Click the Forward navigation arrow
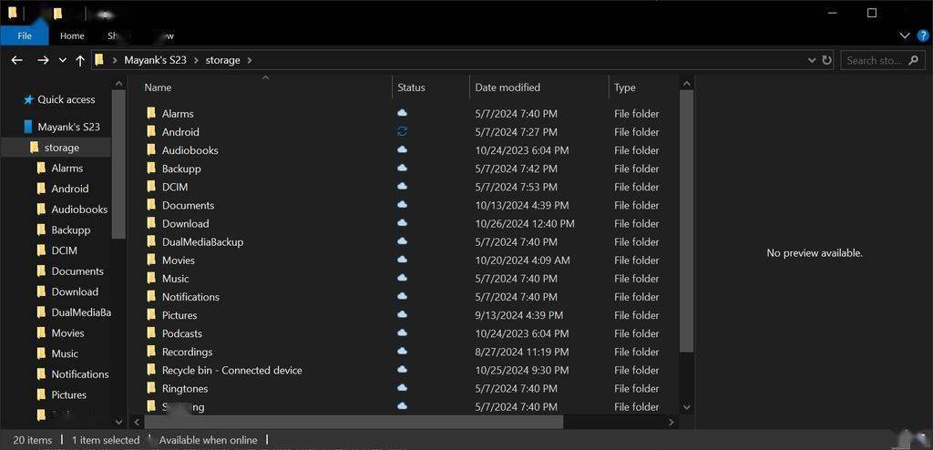The image size is (933, 450). (42, 60)
